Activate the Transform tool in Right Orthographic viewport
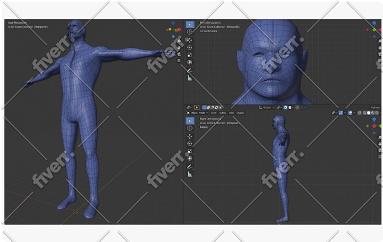The height and width of the screenshot is (242, 383). 190,159
